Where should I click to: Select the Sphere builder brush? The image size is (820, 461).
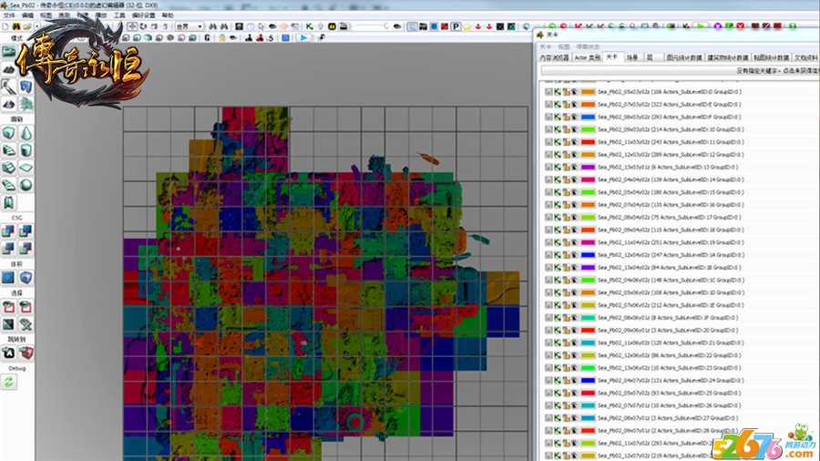26,185
